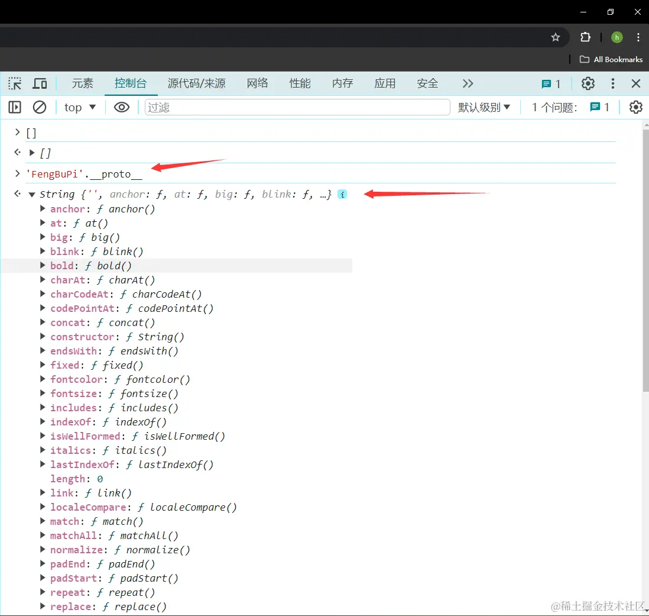Open the console sidebar panel icon

point(15,108)
